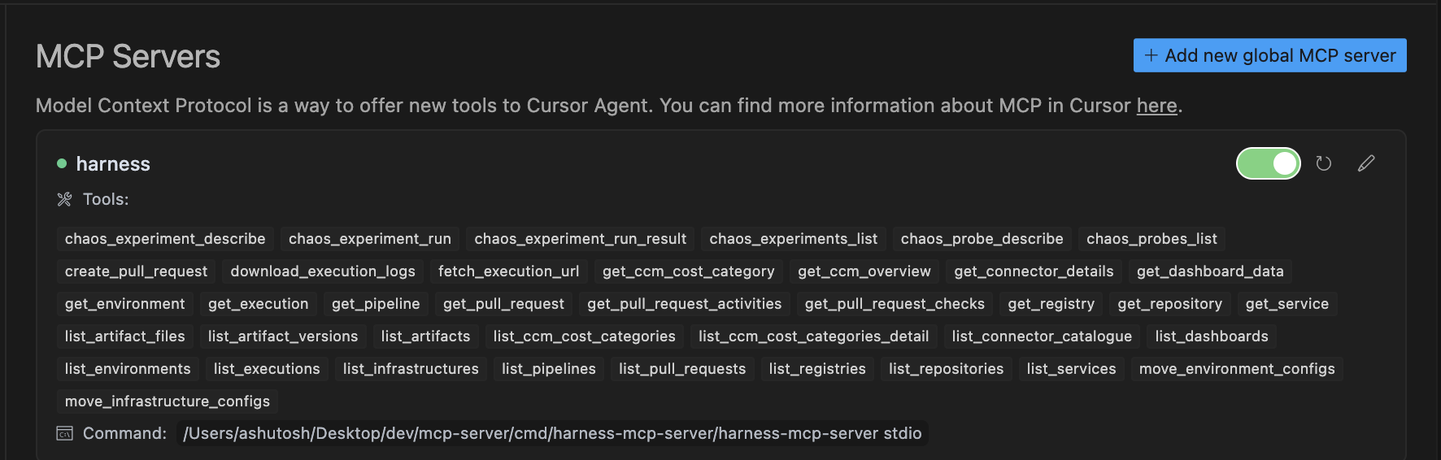This screenshot has height=460, width=1441.
Task: Select the list_infrastructures tool
Action: click(x=411, y=369)
